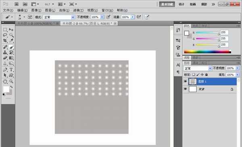The height and width of the screenshot is (147, 242).
Task: Select the Zoom tool in toolbox
Action: 11,81
